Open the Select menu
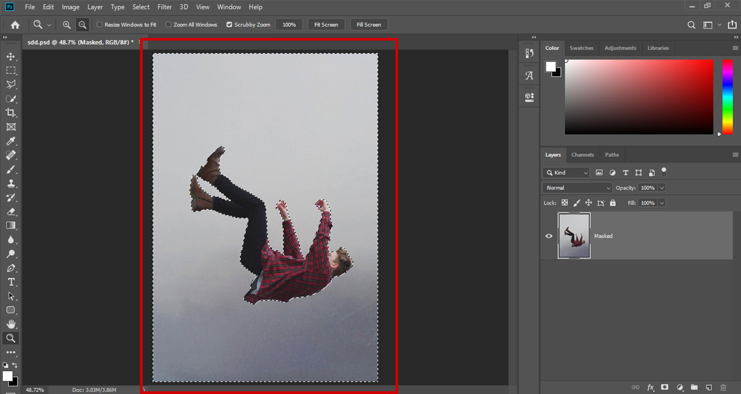Viewport: 741px width, 394px height. (x=141, y=7)
